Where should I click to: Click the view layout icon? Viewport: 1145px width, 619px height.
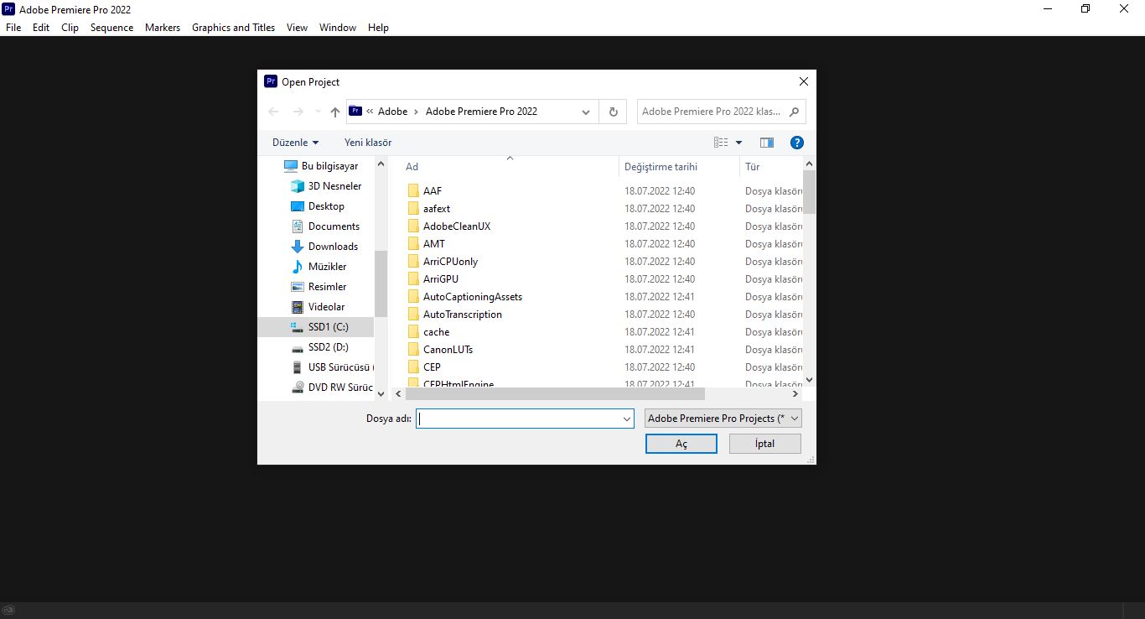pos(721,143)
